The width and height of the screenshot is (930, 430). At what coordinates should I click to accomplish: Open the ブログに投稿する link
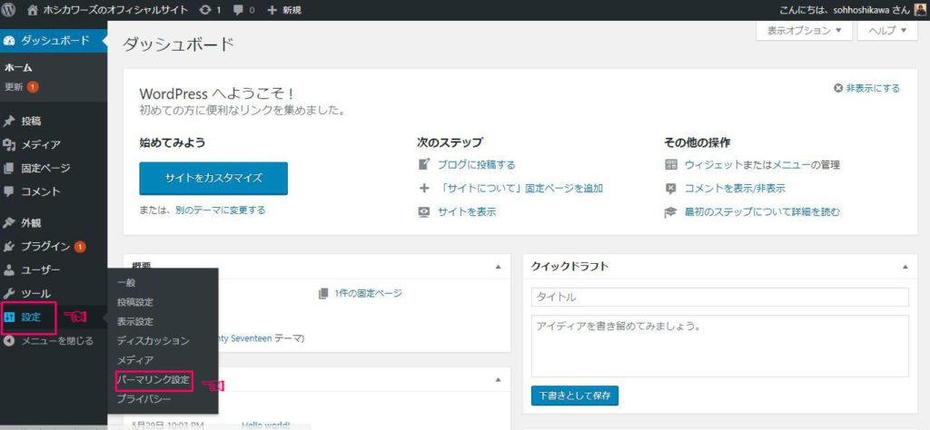pos(477,165)
